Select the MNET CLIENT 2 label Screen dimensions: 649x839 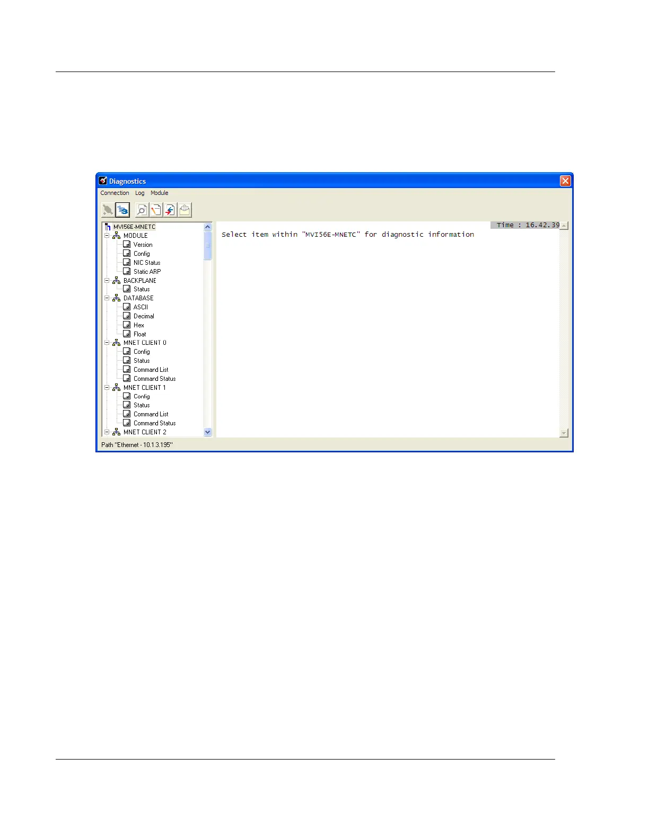[x=145, y=432]
